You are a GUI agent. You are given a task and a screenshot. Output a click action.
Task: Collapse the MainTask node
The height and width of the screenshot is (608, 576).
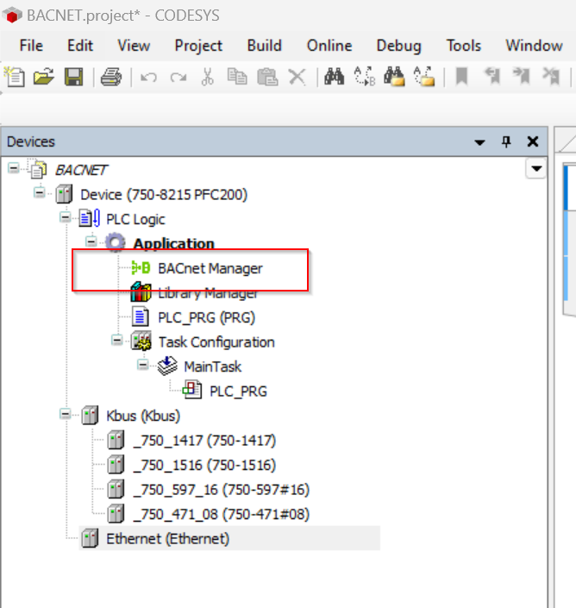click(142, 365)
